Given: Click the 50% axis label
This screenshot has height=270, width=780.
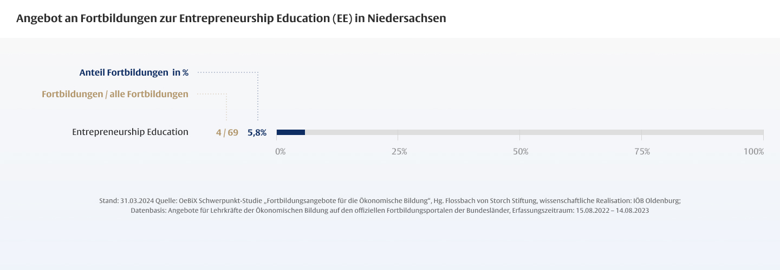Looking at the screenshot, I should point(521,152).
